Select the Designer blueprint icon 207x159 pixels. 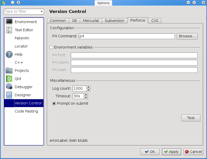click(9, 95)
